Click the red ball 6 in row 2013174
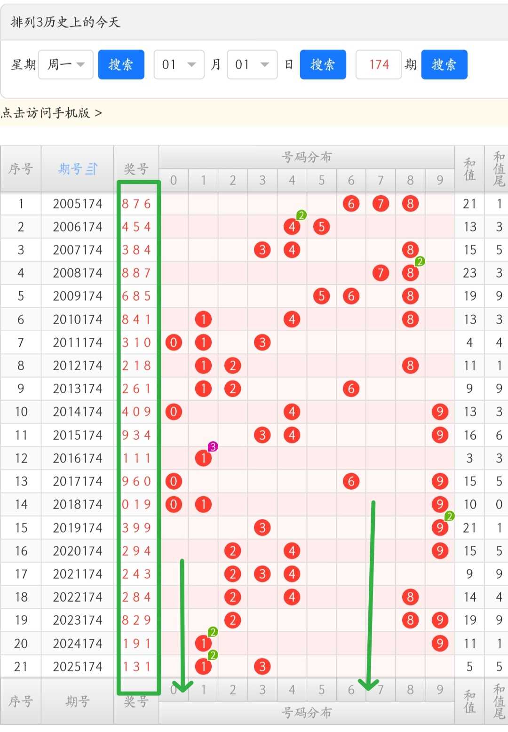The width and height of the screenshot is (508, 732). click(x=351, y=389)
